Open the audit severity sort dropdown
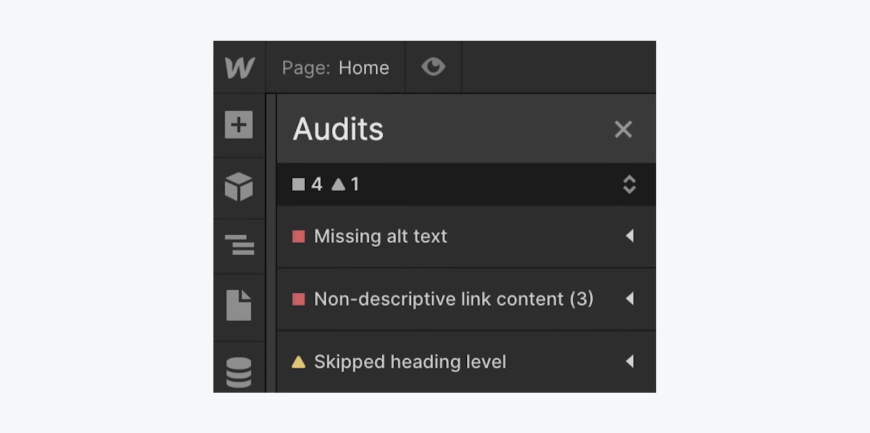The height and width of the screenshot is (433, 870). (x=630, y=184)
